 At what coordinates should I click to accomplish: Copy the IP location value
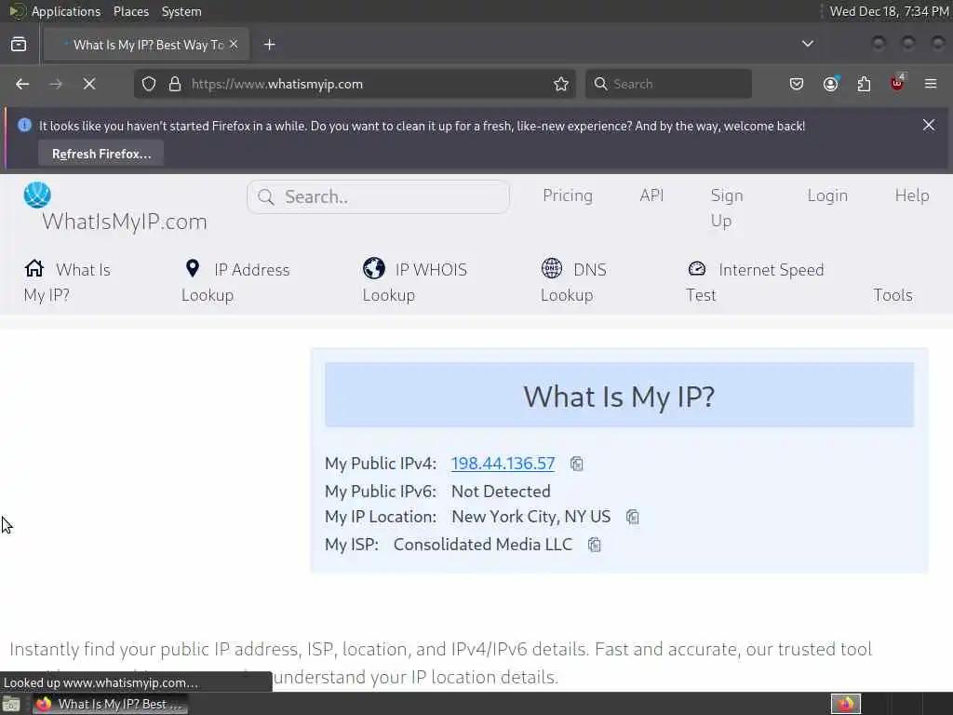pos(633,517)
